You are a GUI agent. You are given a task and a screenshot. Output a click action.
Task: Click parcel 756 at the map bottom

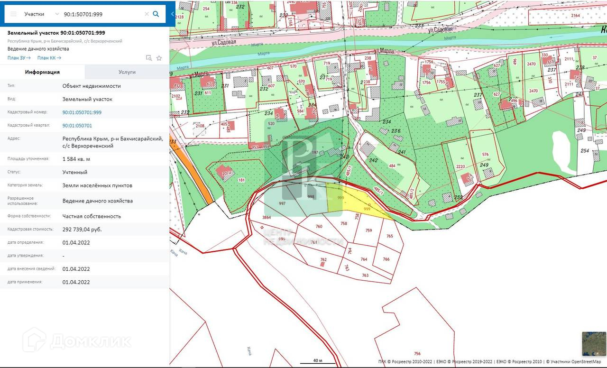point(417,354)
